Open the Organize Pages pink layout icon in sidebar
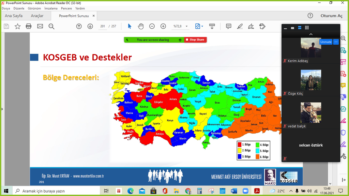This screenshot has width=349, height=196. pos(343,62)
